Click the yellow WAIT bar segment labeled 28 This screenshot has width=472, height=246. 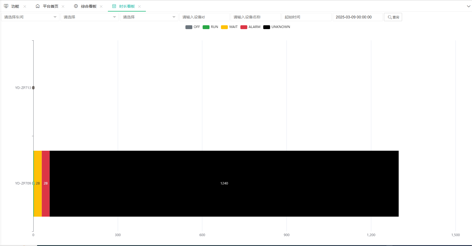coord(38,183)
